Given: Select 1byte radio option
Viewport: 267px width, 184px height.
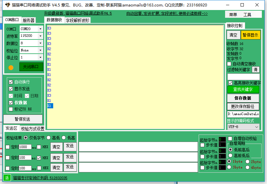Looking at the screenshot, I should (229, 161).
